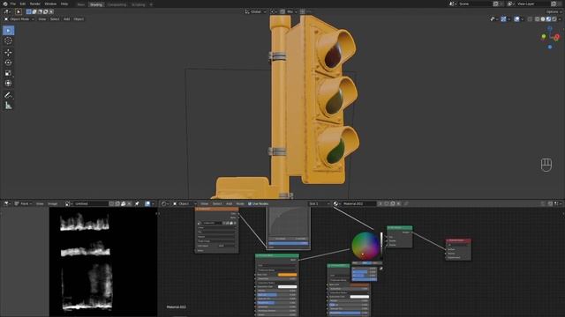565x317 pixels.
Task: Click new scene icon next to Scene field
Action: 496,4
